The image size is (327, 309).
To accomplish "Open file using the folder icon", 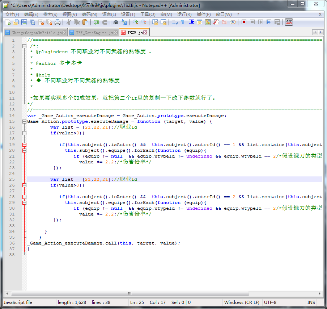I will coord(16,22).
